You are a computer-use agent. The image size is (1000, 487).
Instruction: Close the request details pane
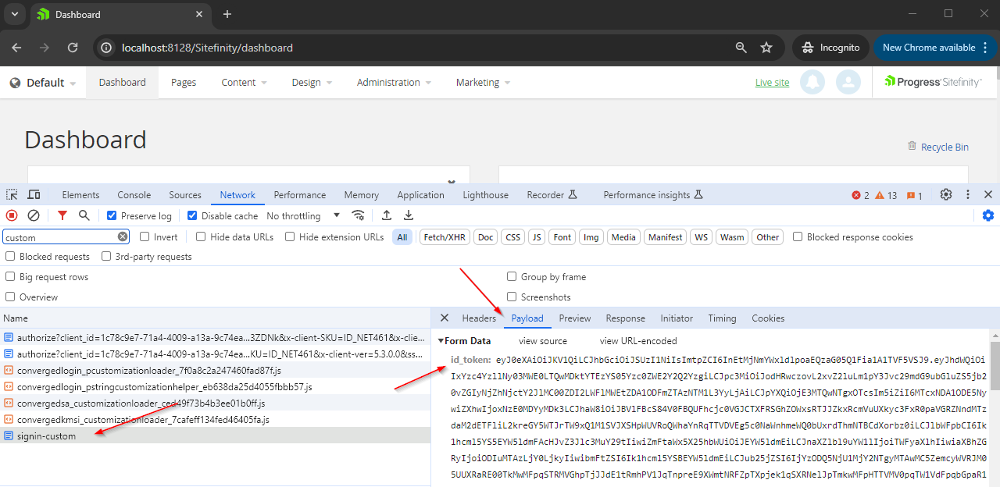click(x=445, y=318)
